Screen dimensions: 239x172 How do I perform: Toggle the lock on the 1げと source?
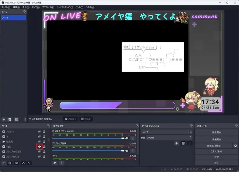coord(45,147)
